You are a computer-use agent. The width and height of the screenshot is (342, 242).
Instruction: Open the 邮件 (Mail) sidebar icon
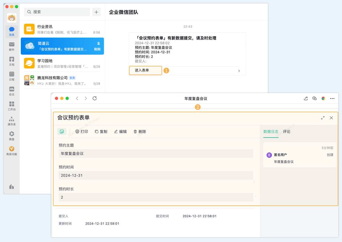[12, 46]
